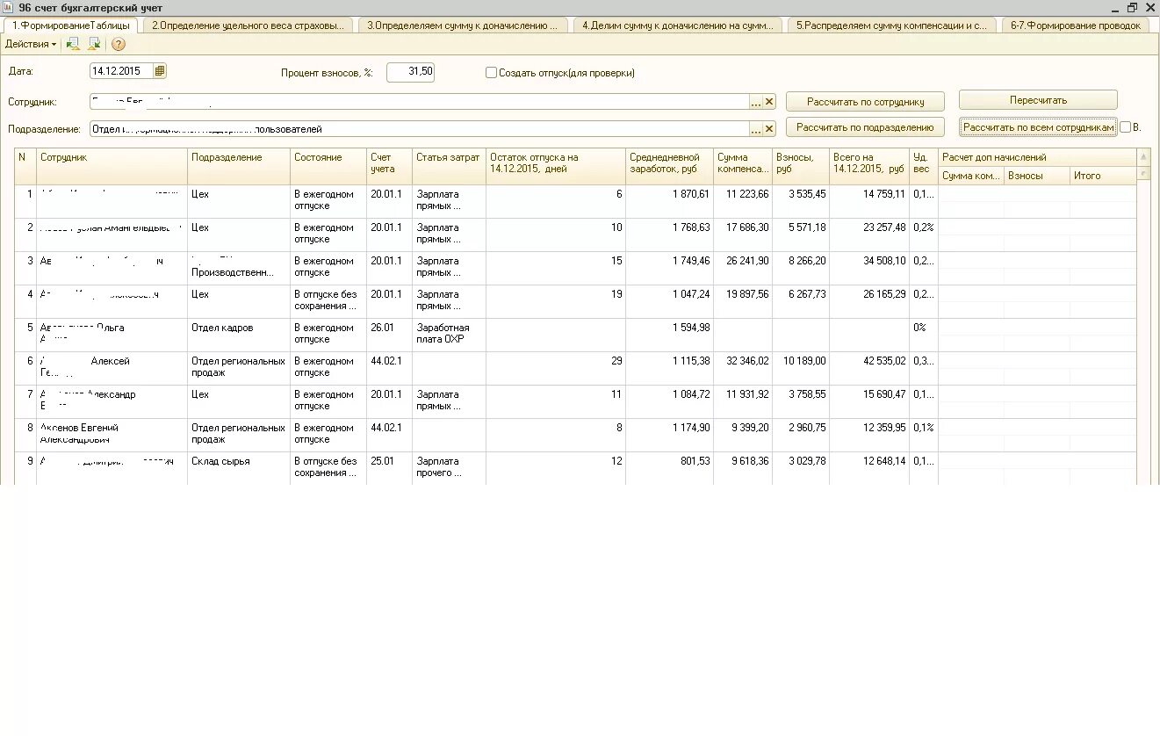
Task: Click the Сотрудник column header
Action: click(x=112, y=166)
